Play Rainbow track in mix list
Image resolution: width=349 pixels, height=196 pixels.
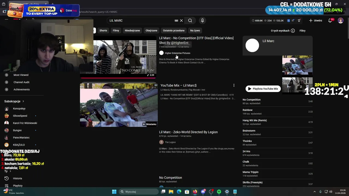click(278, 112)
